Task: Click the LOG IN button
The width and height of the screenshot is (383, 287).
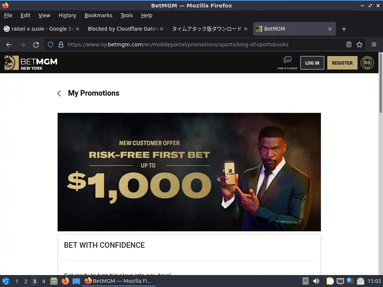Action: 312,63
